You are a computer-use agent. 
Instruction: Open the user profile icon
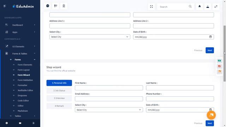(x=208, y=6)
